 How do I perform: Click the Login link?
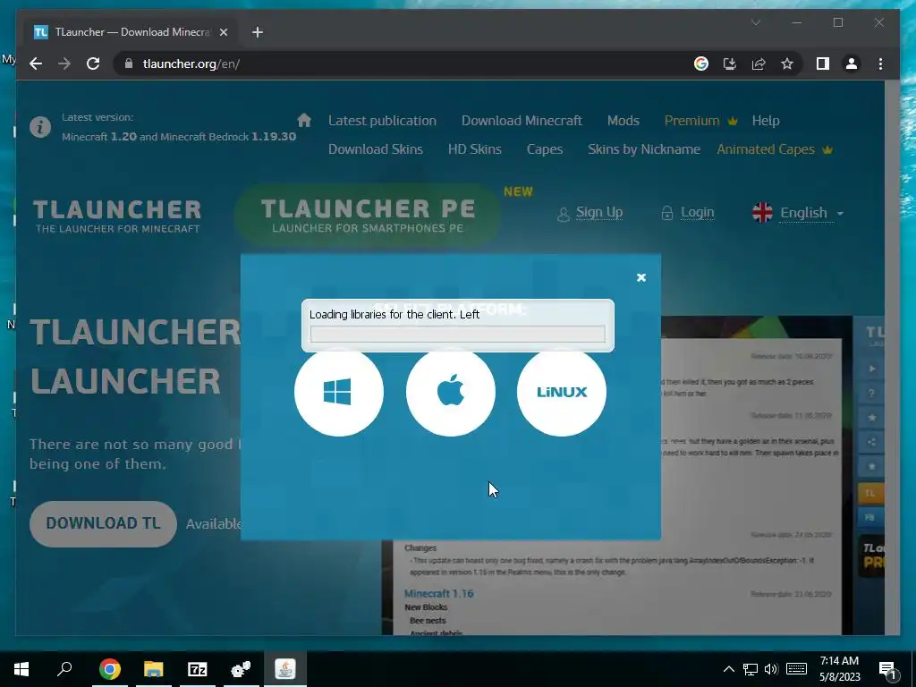tap(697, 212)
